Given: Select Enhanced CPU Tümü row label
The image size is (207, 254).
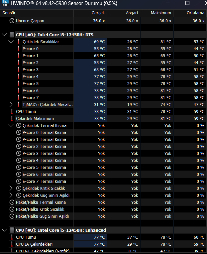Looking at the screenshot, I should point(26,237).
